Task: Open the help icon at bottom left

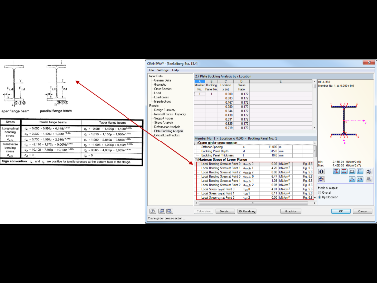Action: coord(153,212)
